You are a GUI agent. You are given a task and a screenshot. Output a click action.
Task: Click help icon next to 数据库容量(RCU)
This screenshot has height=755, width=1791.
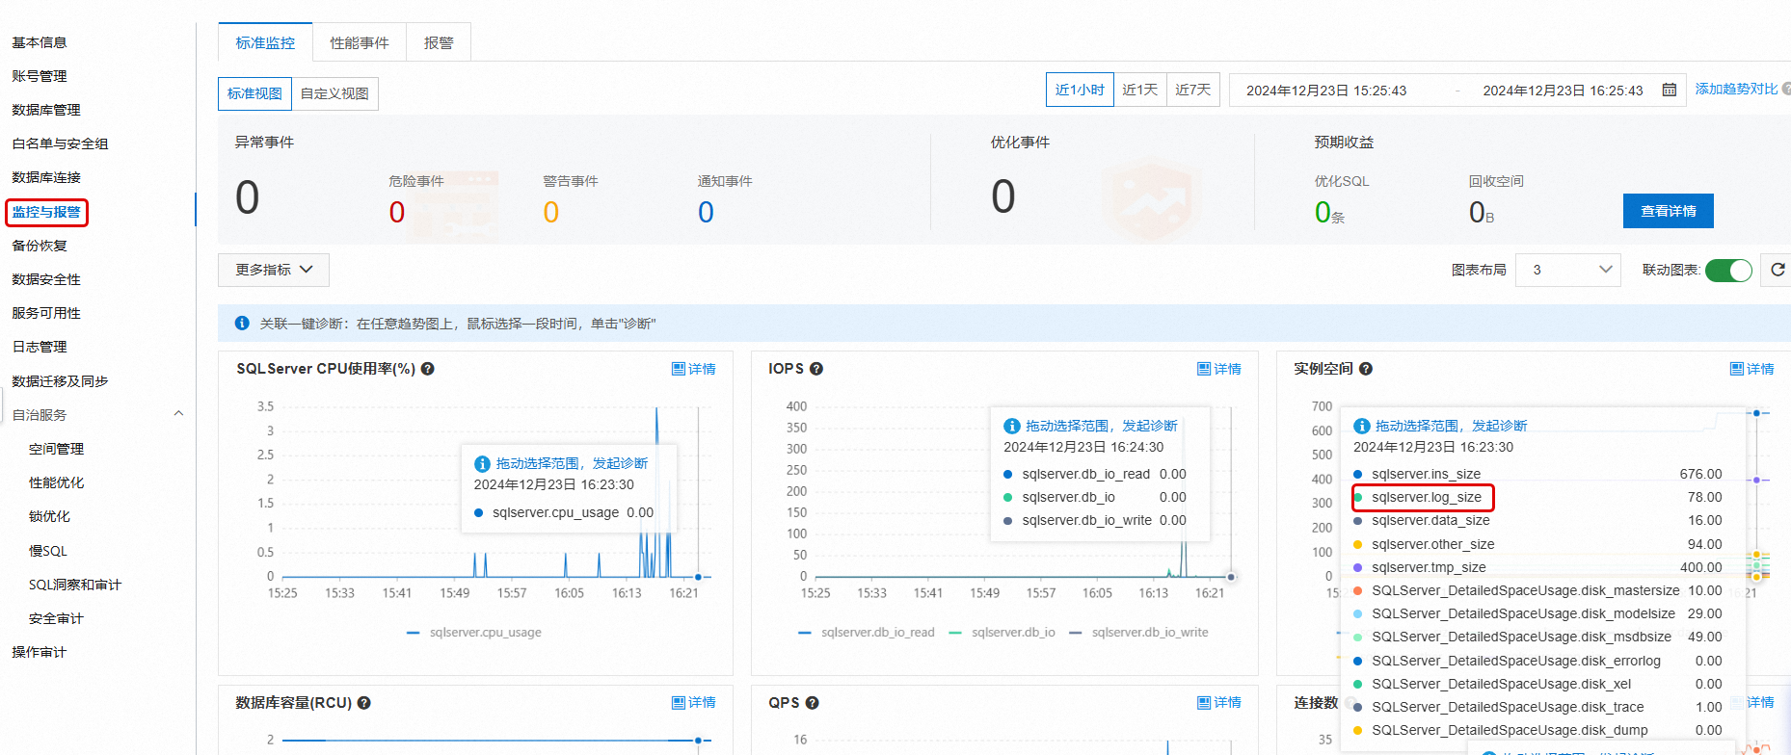pos(364,703)
